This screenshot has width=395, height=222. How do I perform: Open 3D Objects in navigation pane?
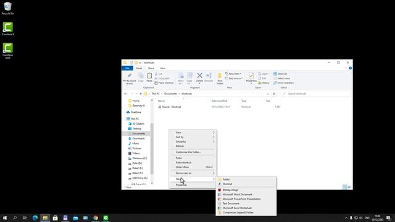[x=138, y=123]
